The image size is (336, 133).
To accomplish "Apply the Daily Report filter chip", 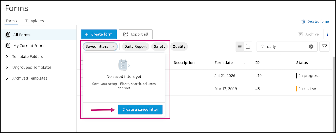I will point(135,47).
